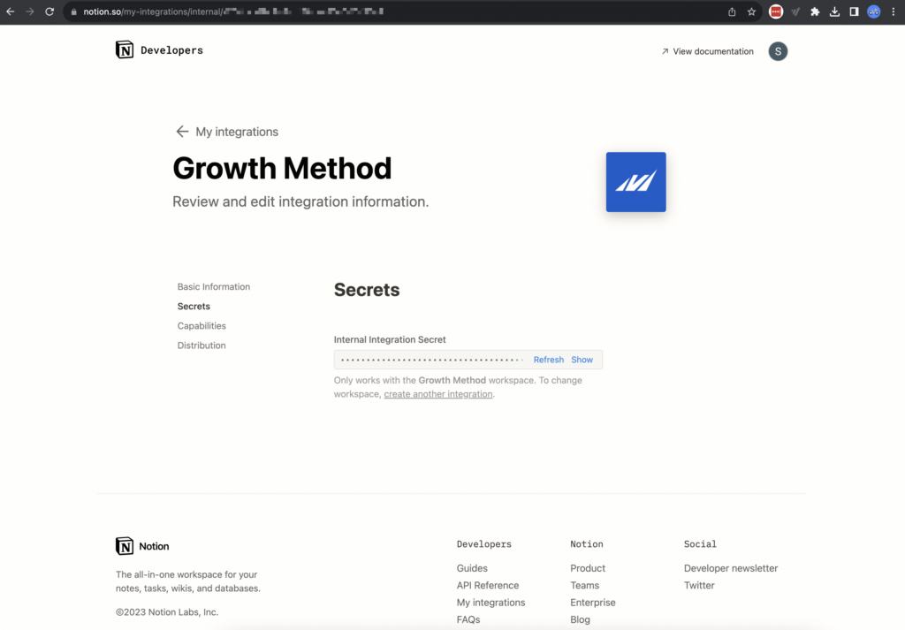Bookmark this page with star icon
This screenshot has width=905, height=630.
click(751, 11)
